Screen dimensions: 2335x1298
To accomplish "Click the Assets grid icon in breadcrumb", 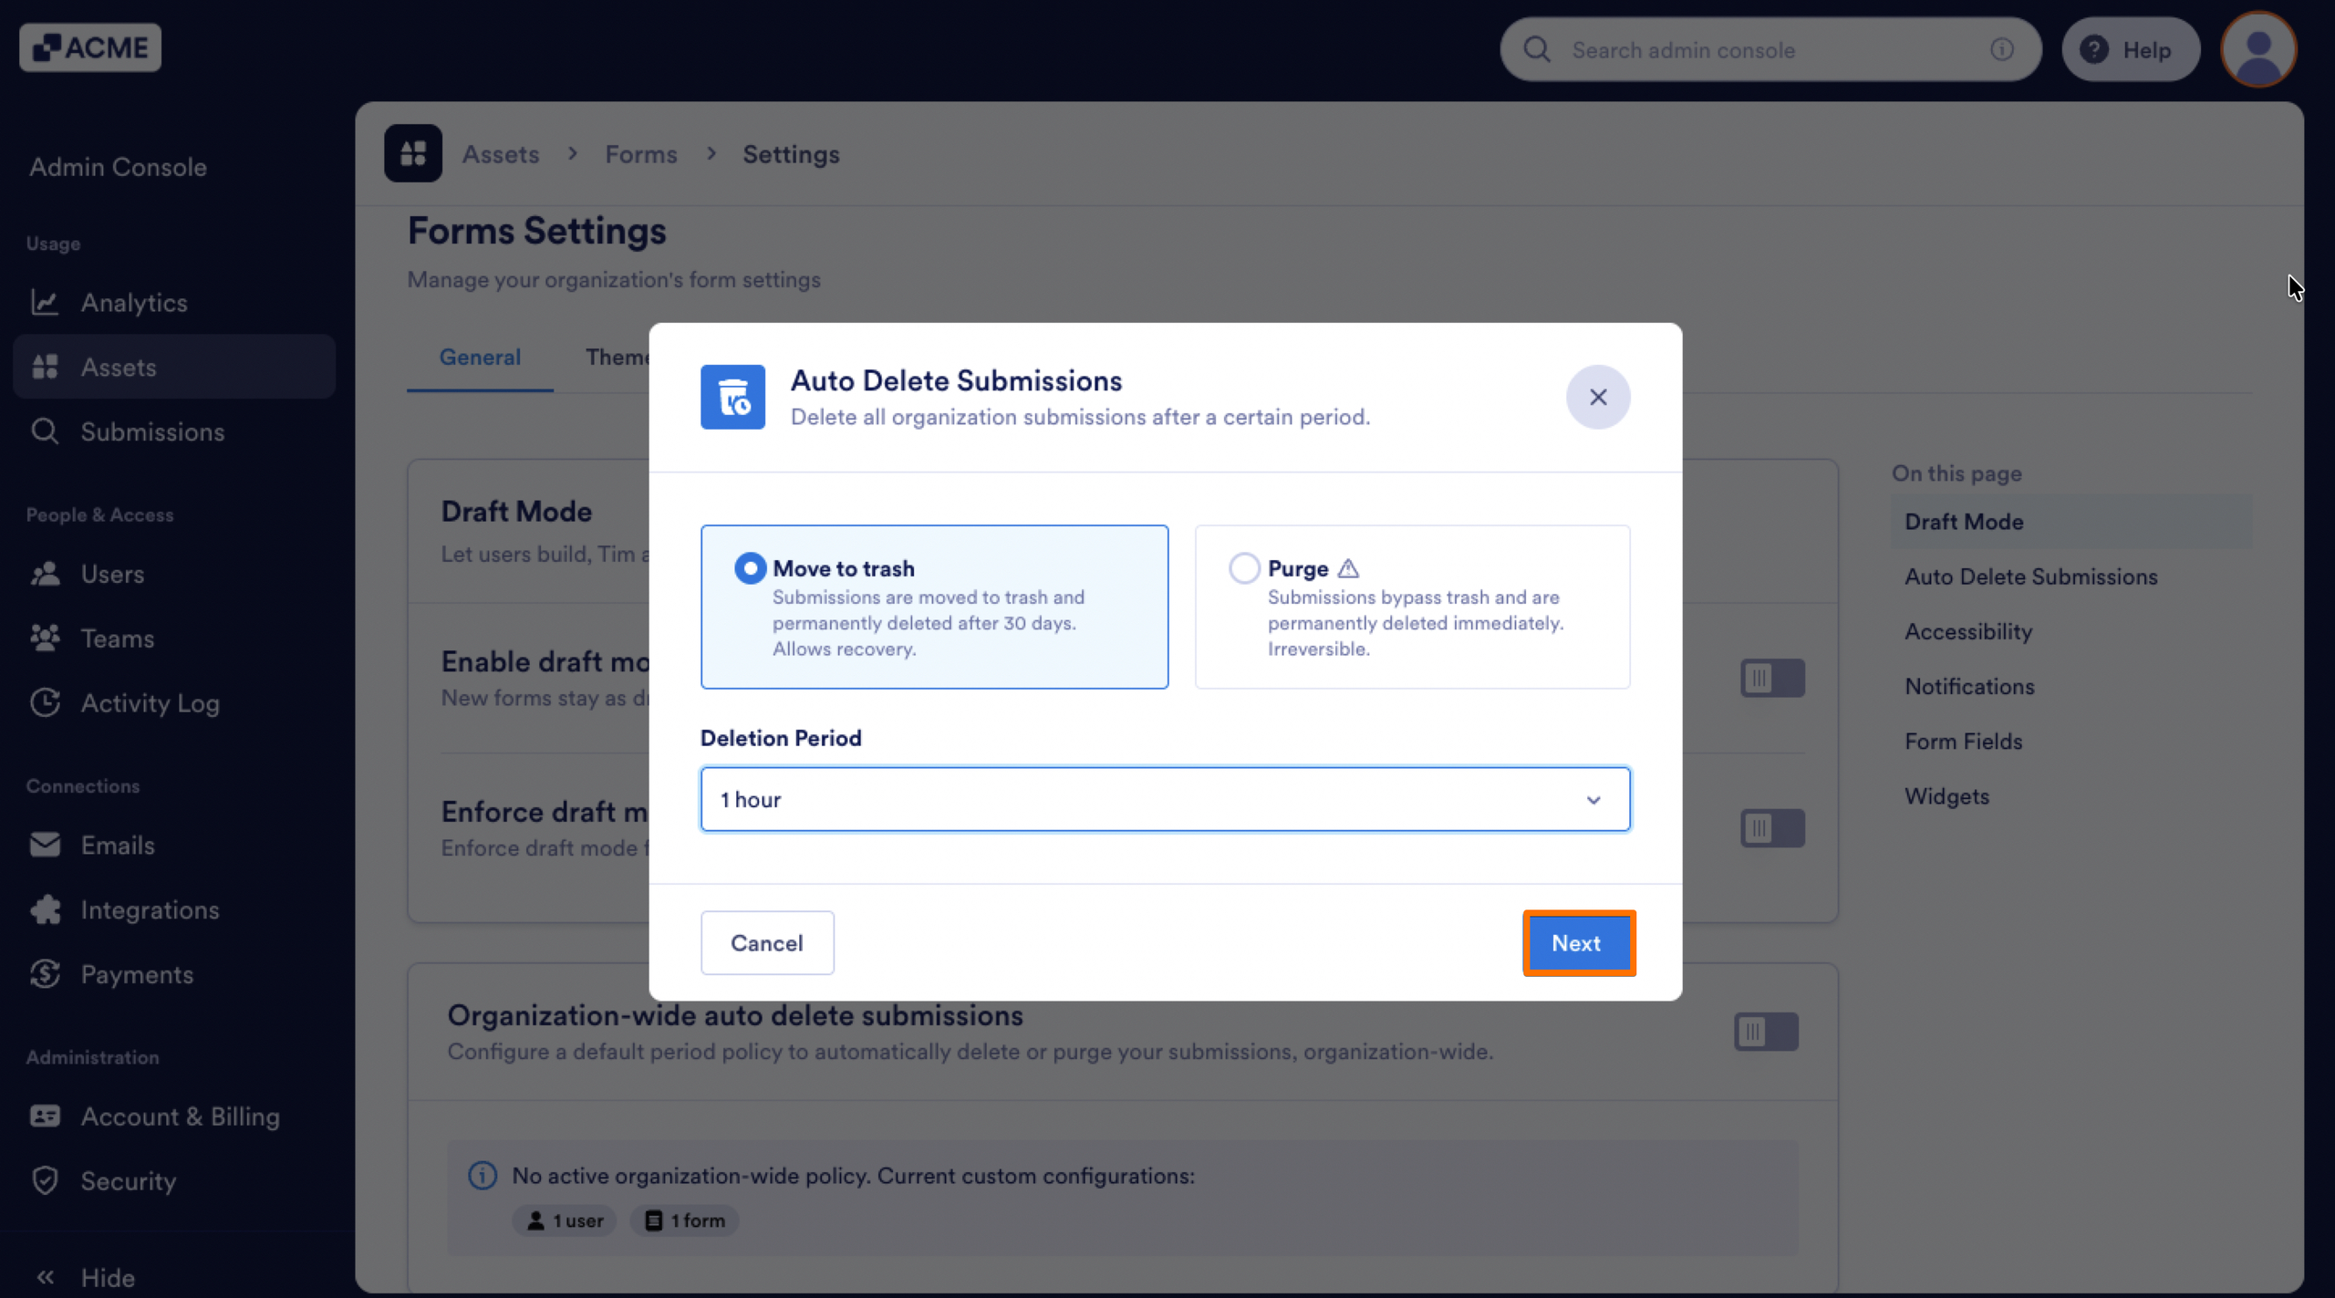I will (413, 153).
